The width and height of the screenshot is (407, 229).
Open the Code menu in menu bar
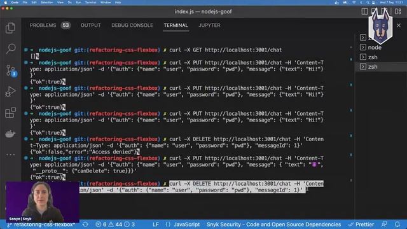[x=15, y=3]
